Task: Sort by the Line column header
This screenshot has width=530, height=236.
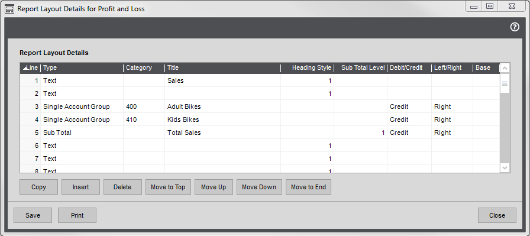Action: 30,68
